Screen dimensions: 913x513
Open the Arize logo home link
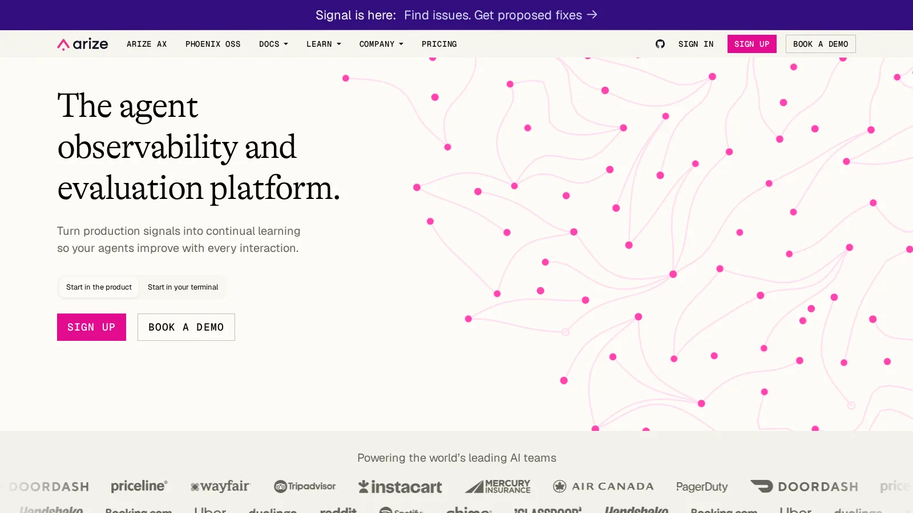pos(83,44)
